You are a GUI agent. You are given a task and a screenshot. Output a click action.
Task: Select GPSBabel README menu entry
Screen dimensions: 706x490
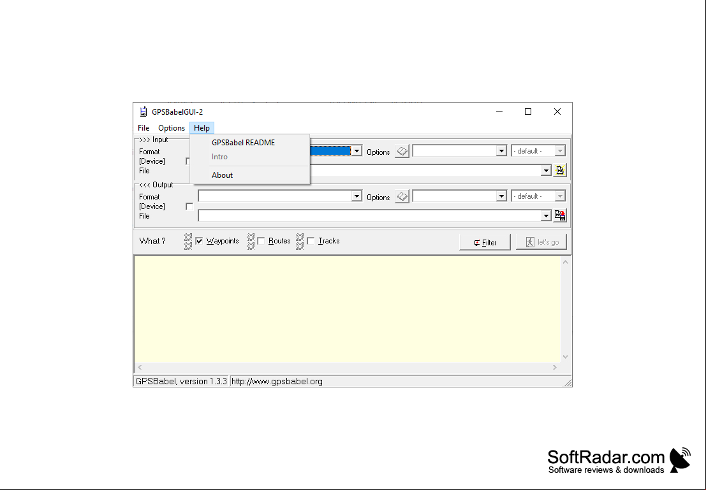pyautogui.click(x=250, y=143)
